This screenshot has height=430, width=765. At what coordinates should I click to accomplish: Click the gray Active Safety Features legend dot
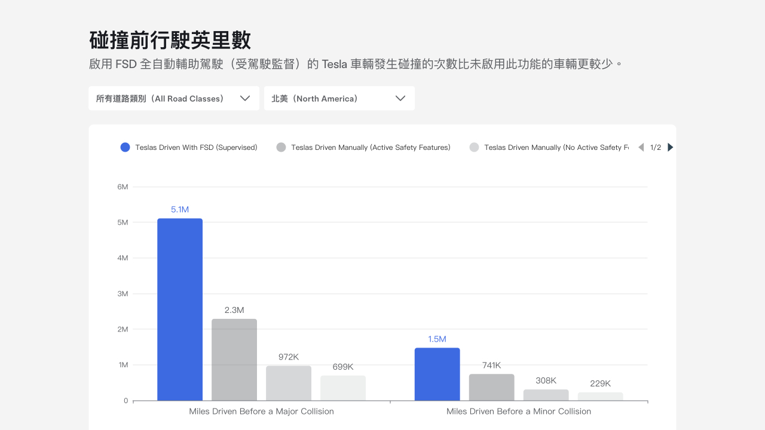[x=281, y=148]
